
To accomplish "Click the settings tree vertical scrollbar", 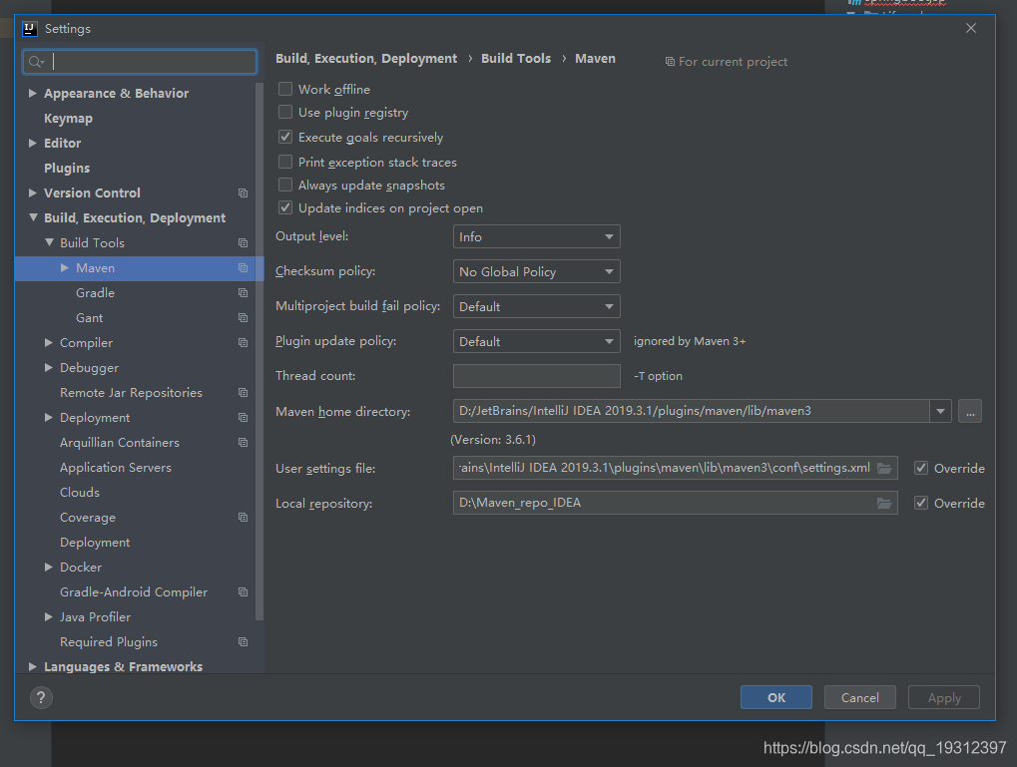I will [259, 350].
